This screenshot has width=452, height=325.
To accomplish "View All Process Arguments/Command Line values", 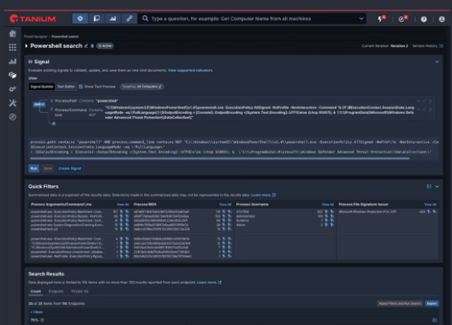I will tap(123, 205).
